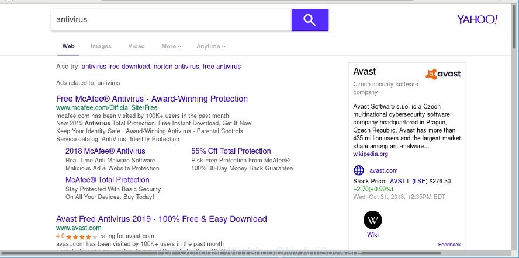519x258 pixels.
Task: Click the purple magnifier search button
Action: 310,20
